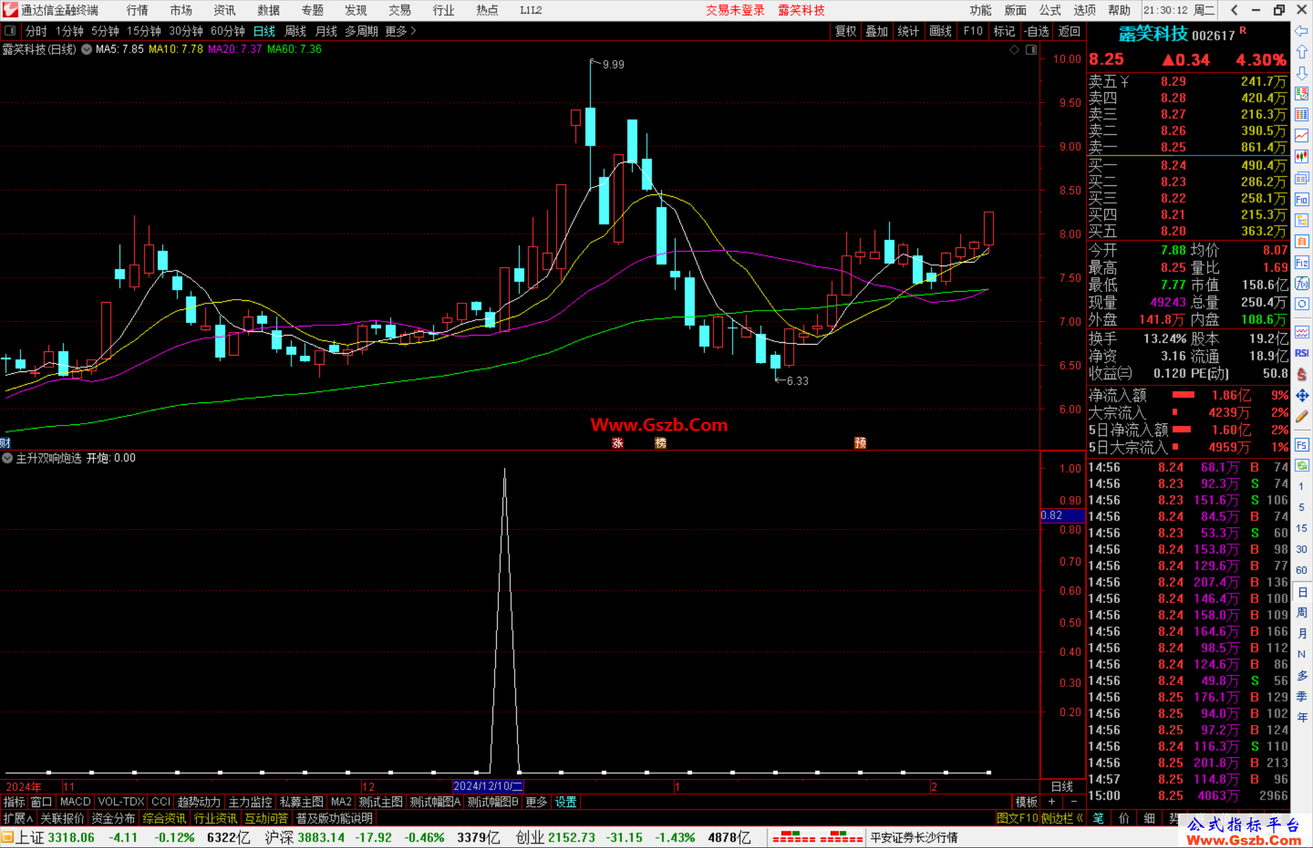Expand the 扩展 panel at bottom left
Viewport: 1313px width, 848px height.
click(18, 818)
